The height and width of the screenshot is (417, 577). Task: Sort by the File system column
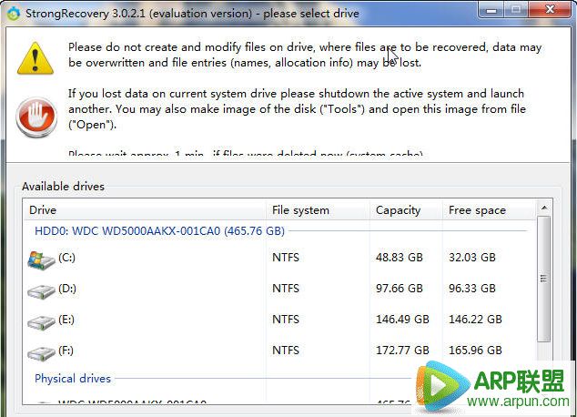317,210
